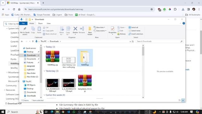
Task: Switch to the Home ribbon tab
Action: pyautogui.click(x=32, y=23)
